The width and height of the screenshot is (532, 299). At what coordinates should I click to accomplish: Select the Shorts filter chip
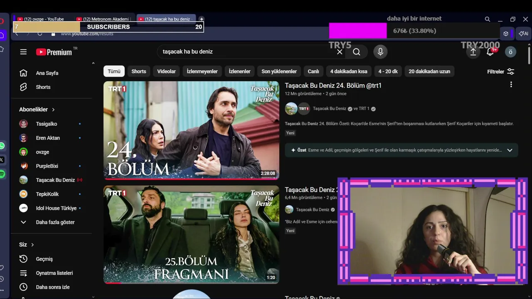tap(139, 71)
